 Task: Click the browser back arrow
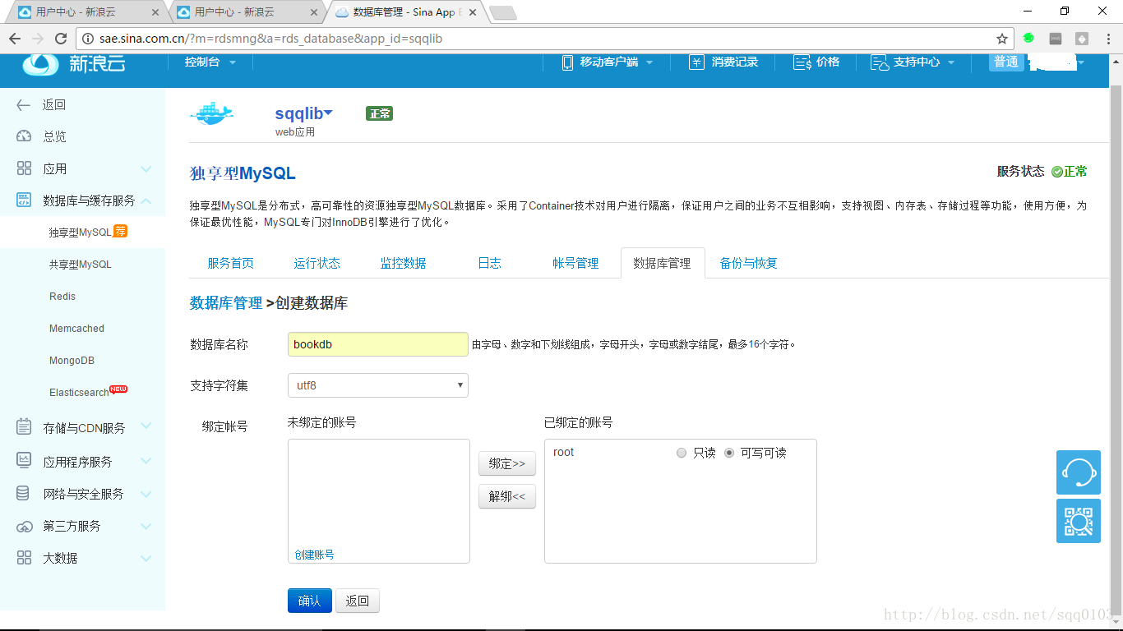tap(15, 39)
